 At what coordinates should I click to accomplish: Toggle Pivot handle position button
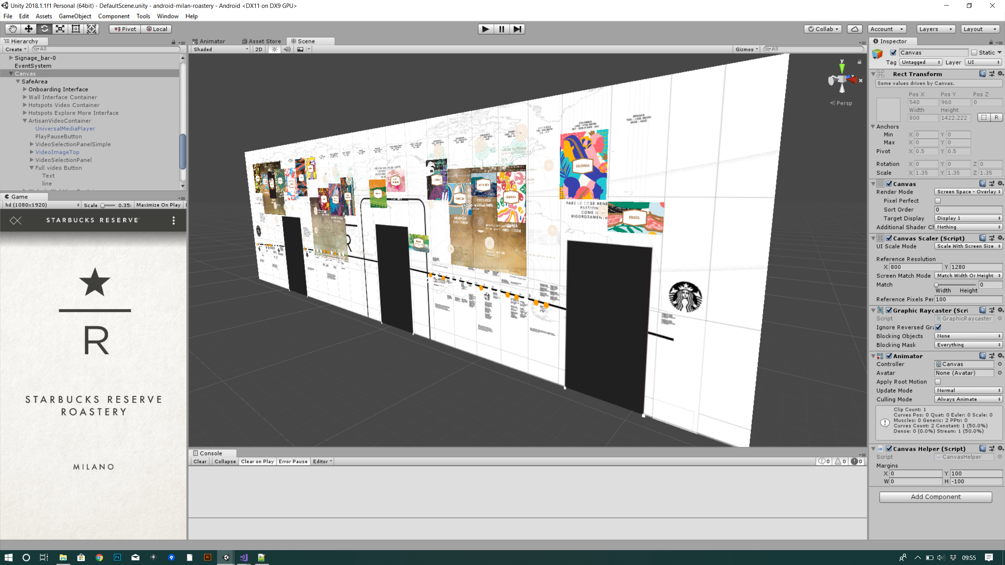coord(125,29)
